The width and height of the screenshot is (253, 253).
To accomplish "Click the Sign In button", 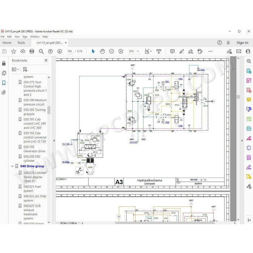I will point(243,43).
